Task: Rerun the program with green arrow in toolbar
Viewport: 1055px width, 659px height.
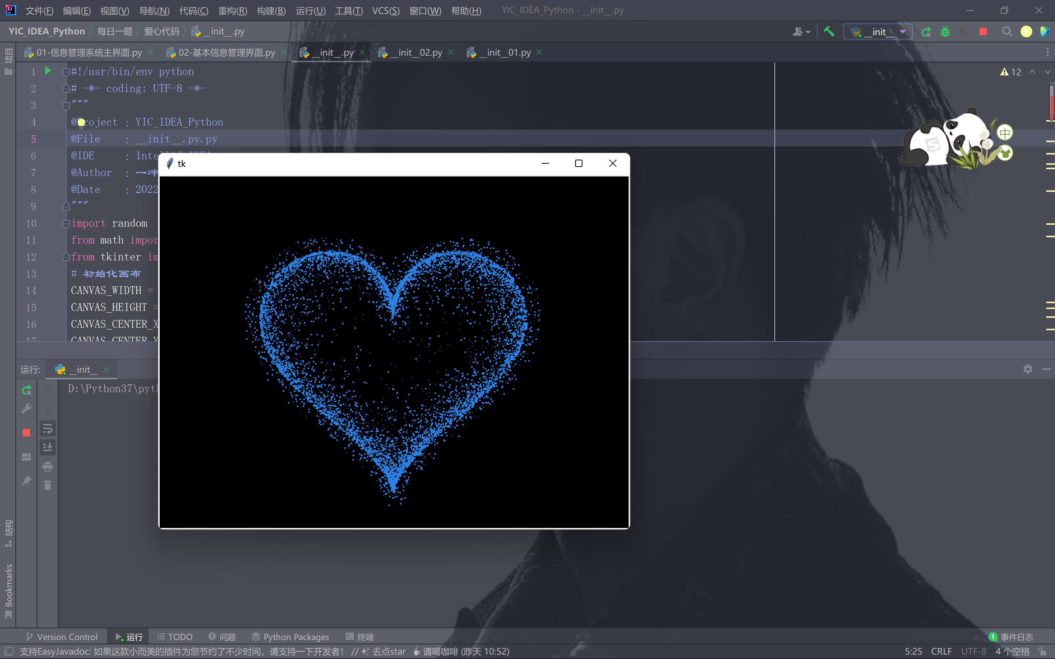Action: coord(926,31)
